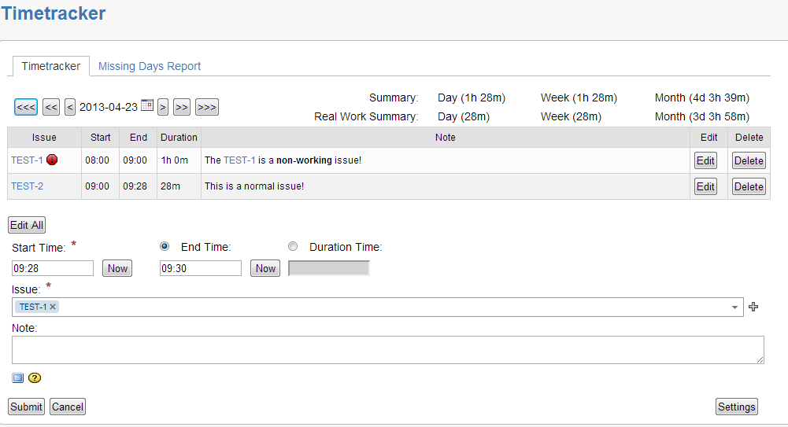Click the 'Week (28m)' real work text
The height and width of the screenshot is (427, 788).
[571, 116]
